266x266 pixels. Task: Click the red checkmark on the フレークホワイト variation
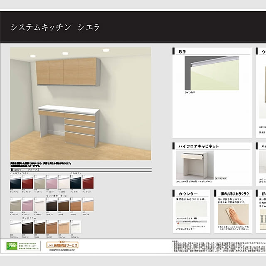[x=178, y=224]
